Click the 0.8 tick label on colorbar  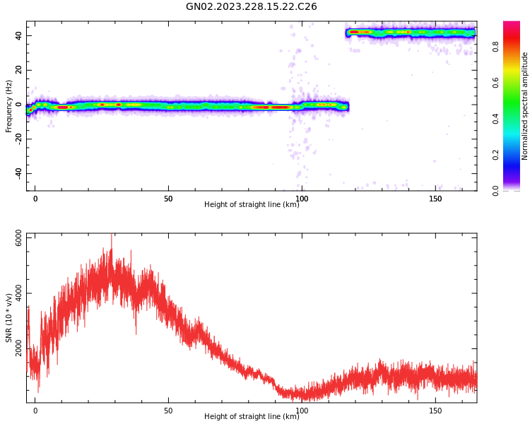[495, 47]
